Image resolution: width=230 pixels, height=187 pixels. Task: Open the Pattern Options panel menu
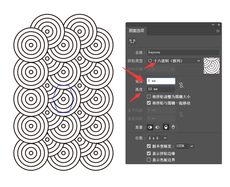click(x=218, y=31)
